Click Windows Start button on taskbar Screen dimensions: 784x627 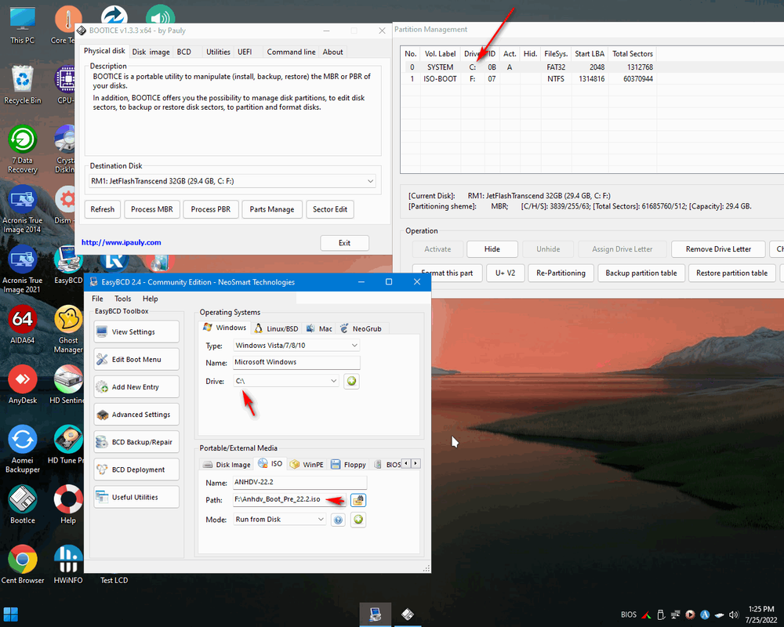point(10,614)
